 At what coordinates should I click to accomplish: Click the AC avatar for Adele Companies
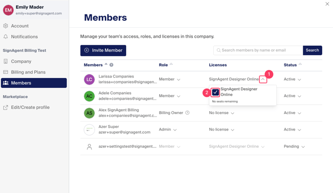coord(89,96)
